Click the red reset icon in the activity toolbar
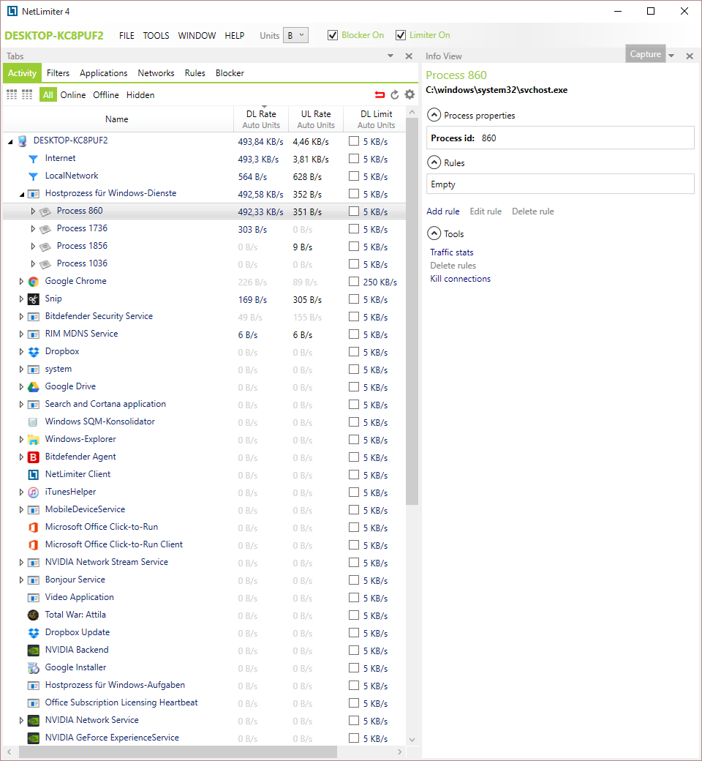This screenshot has width=702, height=761. pos(380,94)
